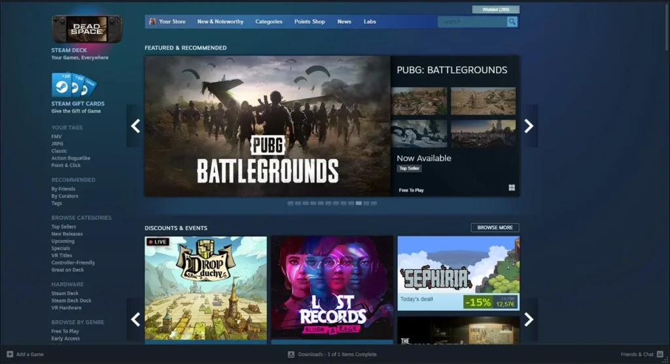Viewport: 670px width, 364px height.
Task: Browse Specials category
Action: (x=61, y=249)
